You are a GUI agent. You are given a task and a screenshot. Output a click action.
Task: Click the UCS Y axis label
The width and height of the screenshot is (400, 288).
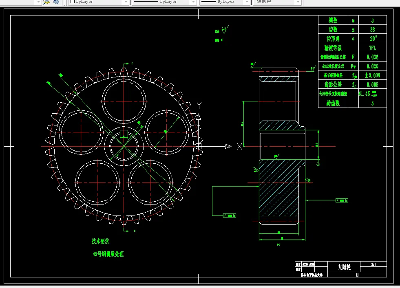point(199,105)
